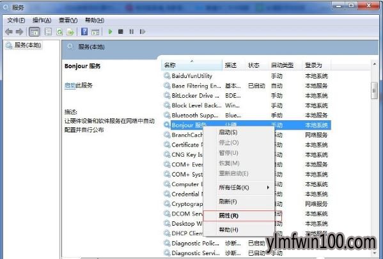Click the Export list toolbar icon
Viewport: 383px width, 259px height.
pyautogui.click(x=70, y=32)
